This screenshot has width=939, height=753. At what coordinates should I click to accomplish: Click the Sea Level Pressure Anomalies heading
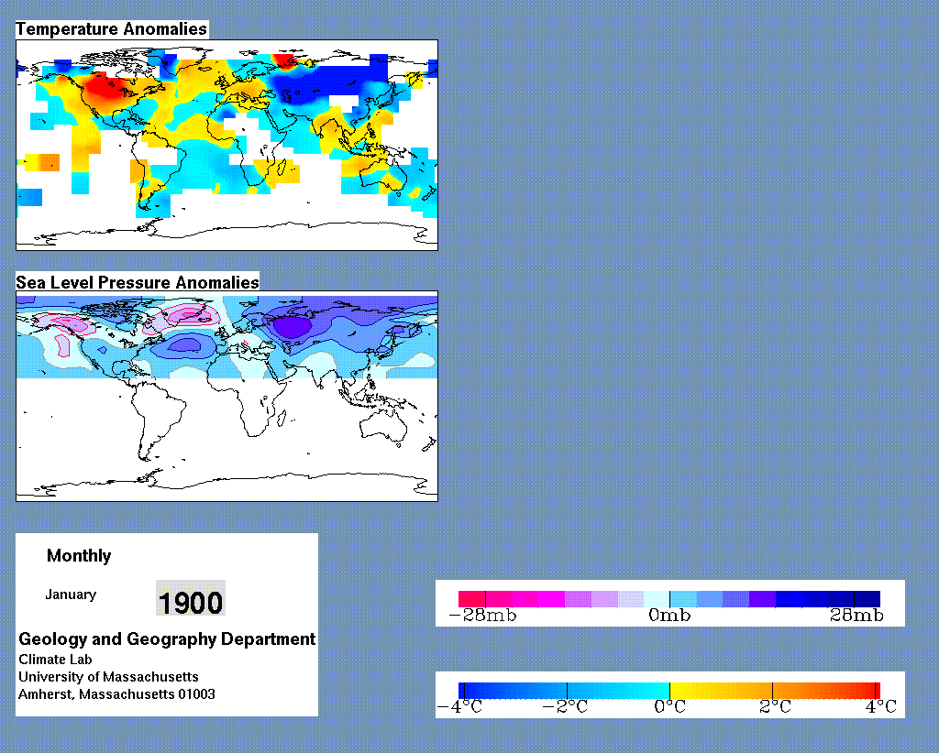click(x=138, y=282)
